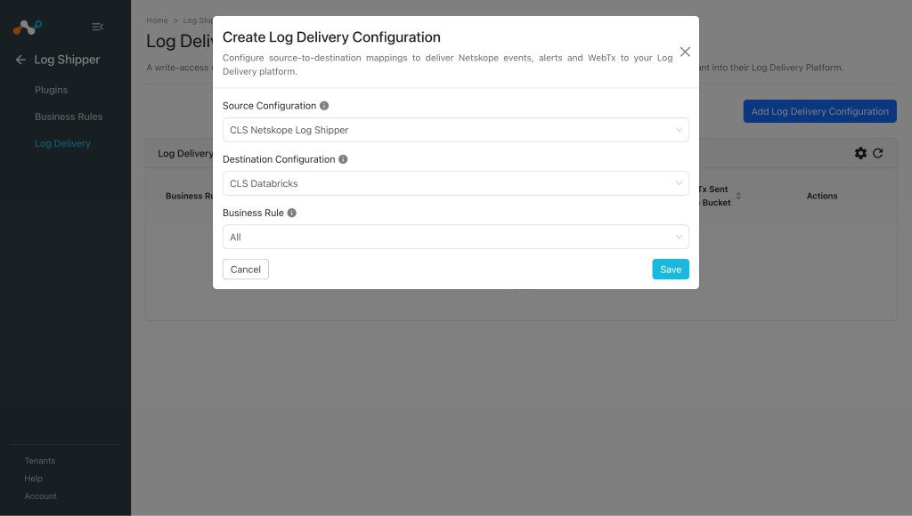Click the Home breadcrumb link

pos(157,20)
